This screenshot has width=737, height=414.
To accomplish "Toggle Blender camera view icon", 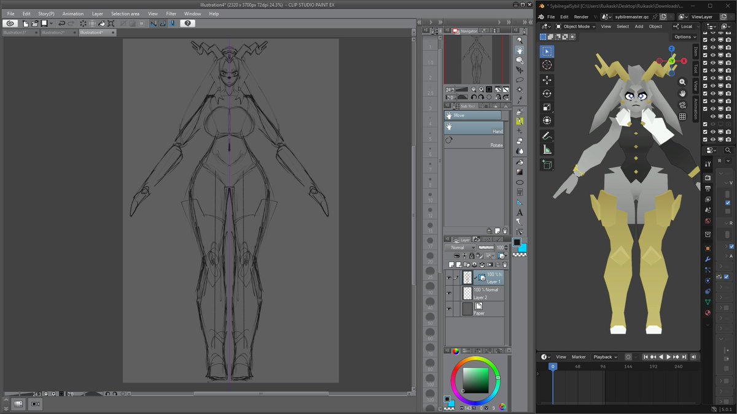I will click(x=682, y=105).
